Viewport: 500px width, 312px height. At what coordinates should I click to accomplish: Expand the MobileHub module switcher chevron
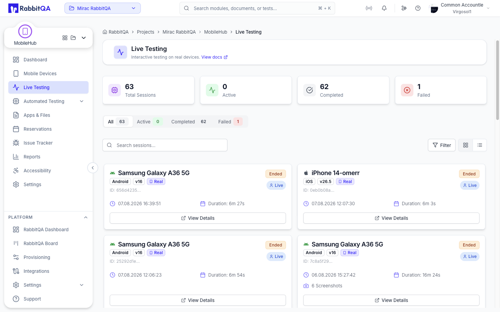(84, 38)
